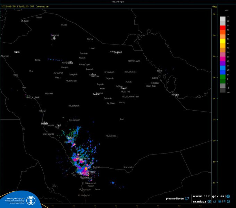
Task: Click the Facebook icon
Action: pyautogui.click(x=224, y=201)
